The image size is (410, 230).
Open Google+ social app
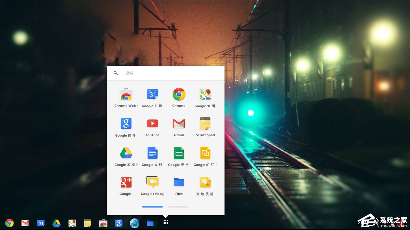pyautogui.click(x=126, y=182)
